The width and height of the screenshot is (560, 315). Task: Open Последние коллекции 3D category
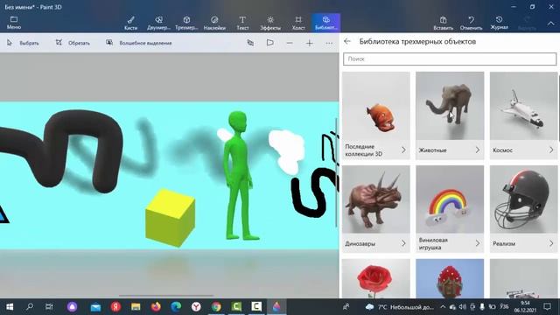point(376,115)
